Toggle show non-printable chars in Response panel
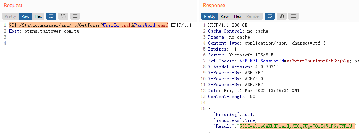This screenshot has height=136, width=359. (282, 16)
